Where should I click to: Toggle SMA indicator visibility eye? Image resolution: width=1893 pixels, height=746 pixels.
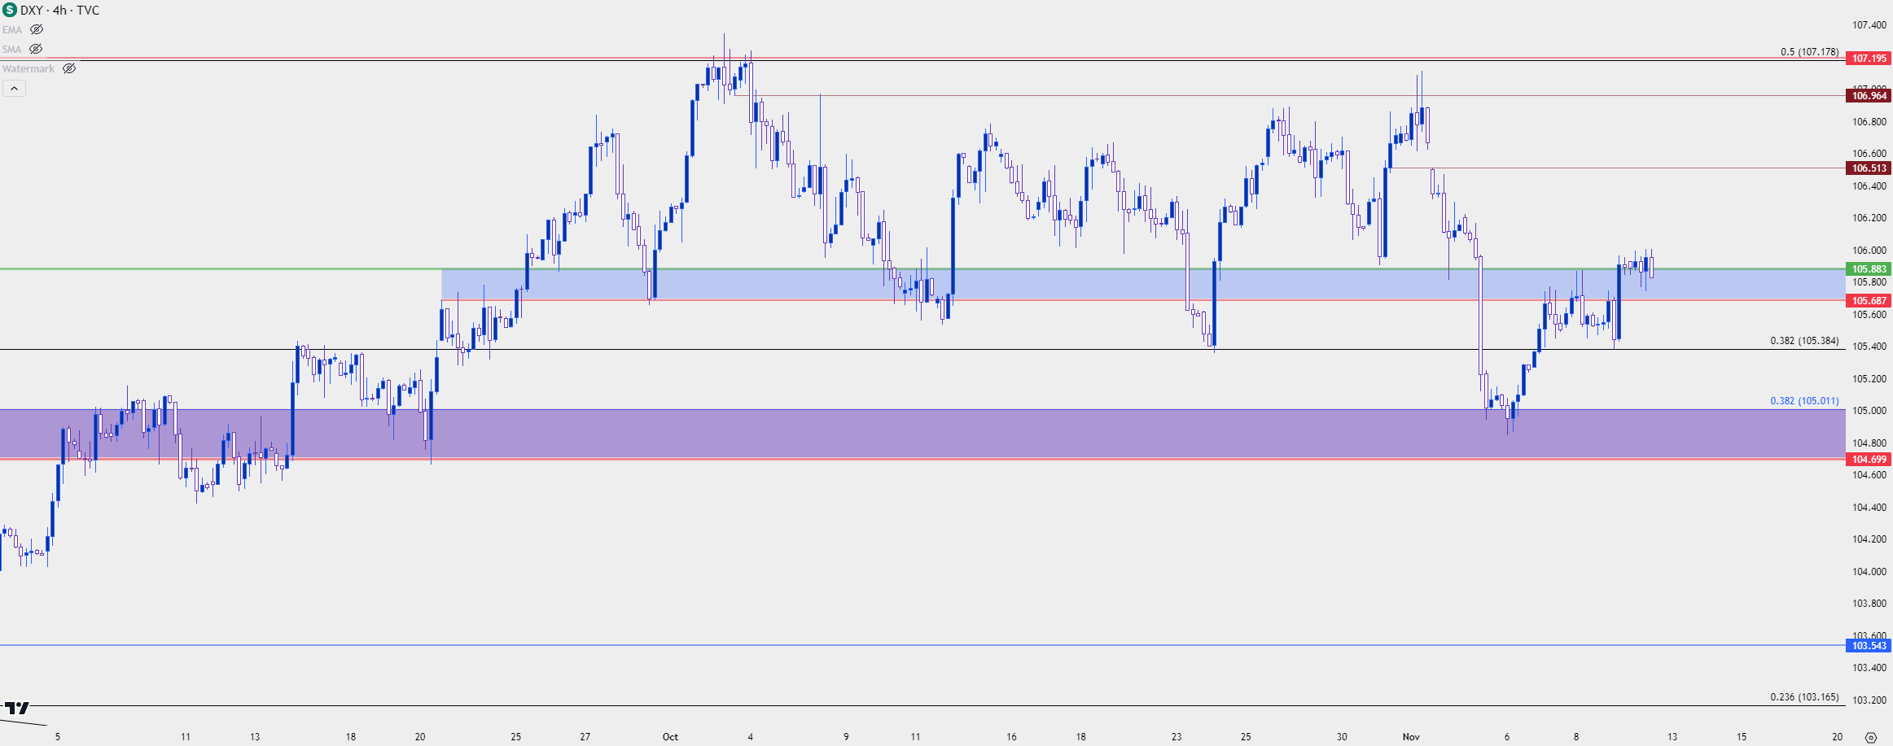click(36, 49)
